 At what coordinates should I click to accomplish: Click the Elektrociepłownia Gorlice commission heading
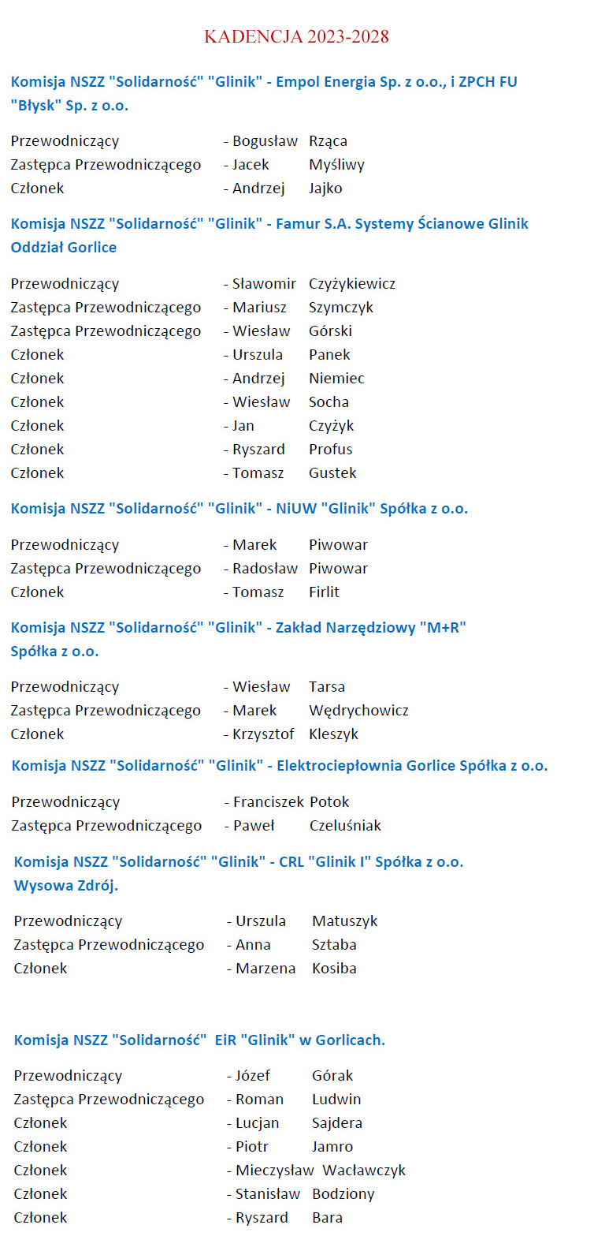pyautogui.click(x=279, y=766)
